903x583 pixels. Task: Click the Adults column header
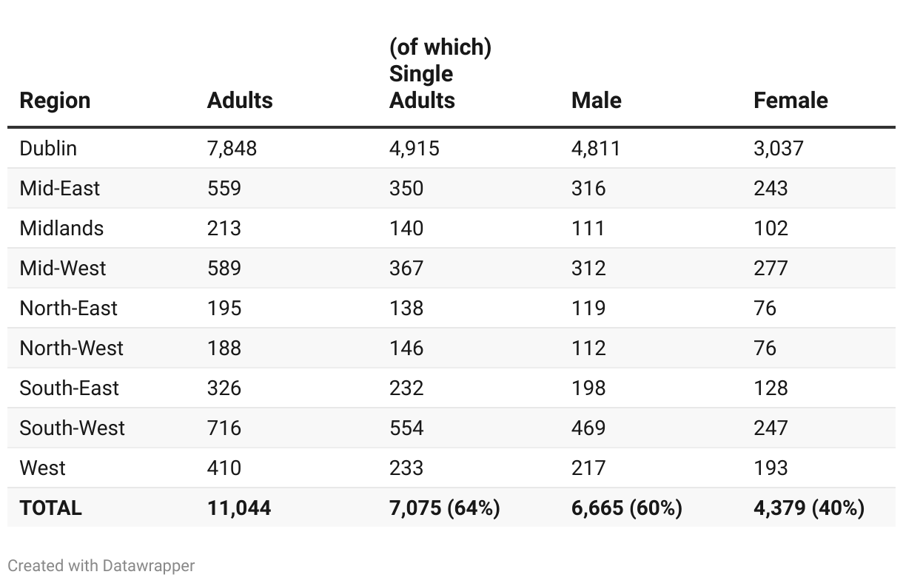[240, 101]
